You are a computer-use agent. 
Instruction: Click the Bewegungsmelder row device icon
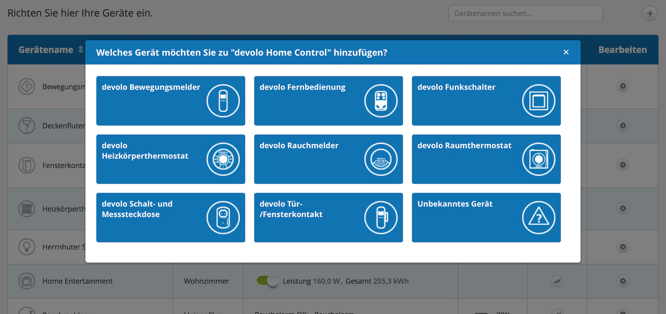27,86
